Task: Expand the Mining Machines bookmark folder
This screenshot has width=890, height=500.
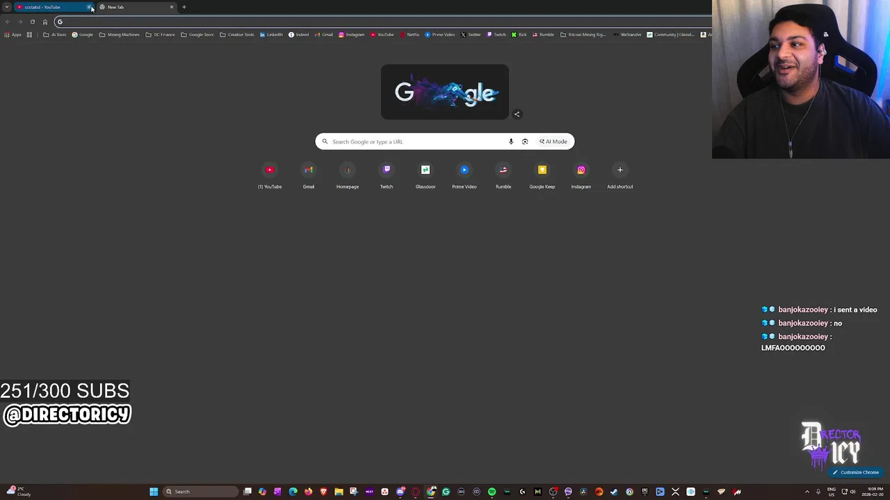Action: click(x=120, y=35)
